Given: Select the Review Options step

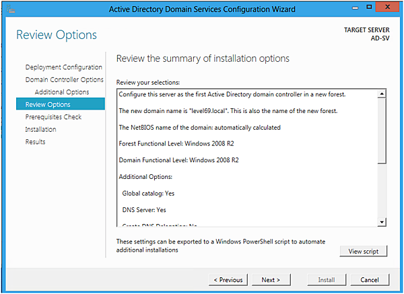Looking at the screenshot, I should click(48, 104).
